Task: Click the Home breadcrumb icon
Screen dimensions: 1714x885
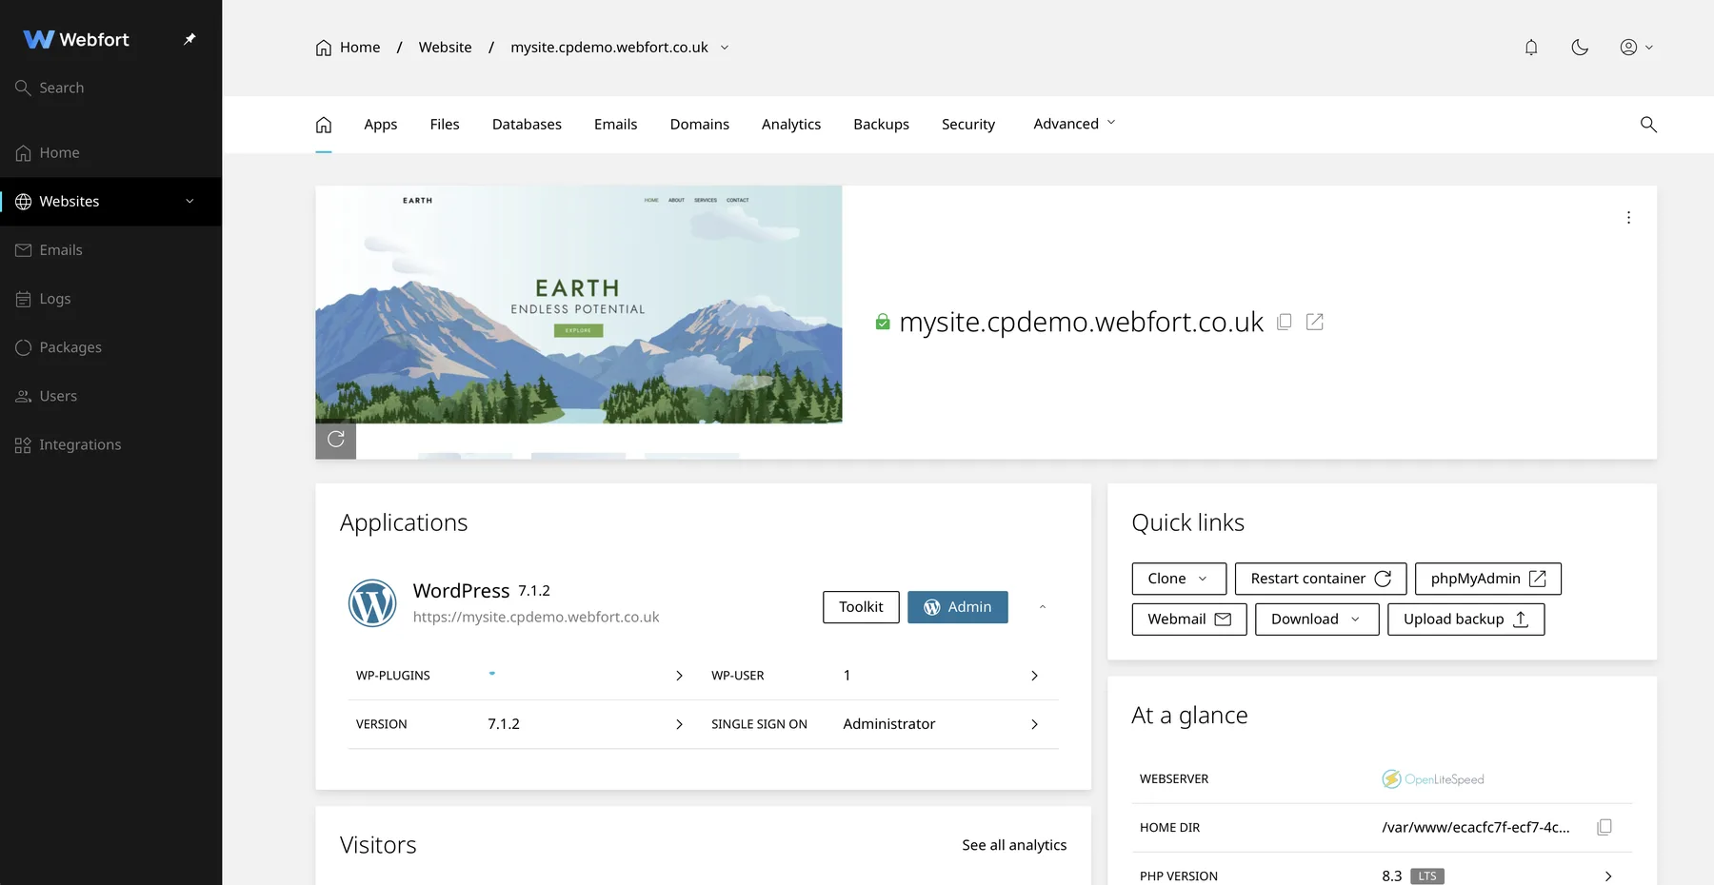Action: 324,48
